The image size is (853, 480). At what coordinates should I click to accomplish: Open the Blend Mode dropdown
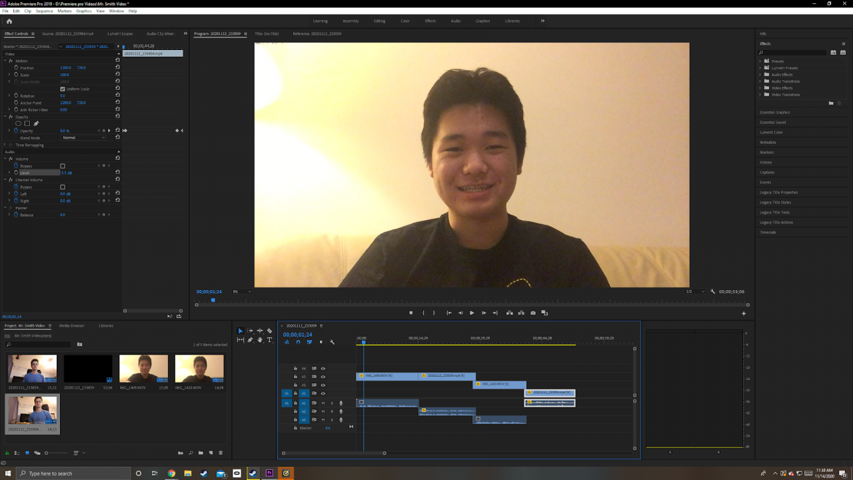(83, 137)
